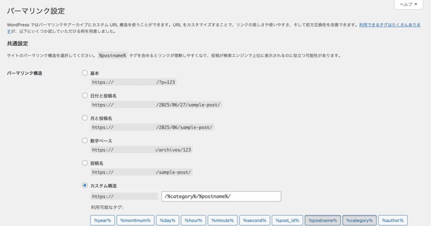The image size is (431, 226).
Task: Select the 月と投稿名 radio button
Action: pyautogui.click(x=85, y=118)
